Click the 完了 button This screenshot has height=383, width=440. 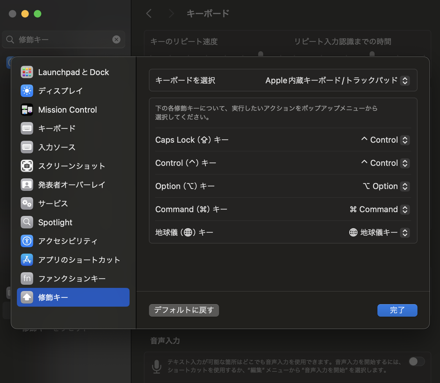(x=397, y=310)
